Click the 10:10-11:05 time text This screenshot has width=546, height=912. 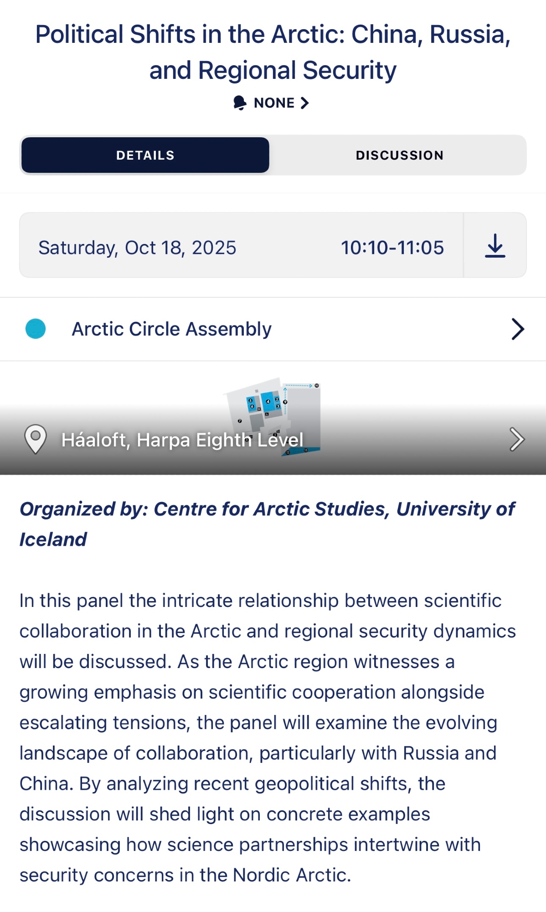[392, 248]
